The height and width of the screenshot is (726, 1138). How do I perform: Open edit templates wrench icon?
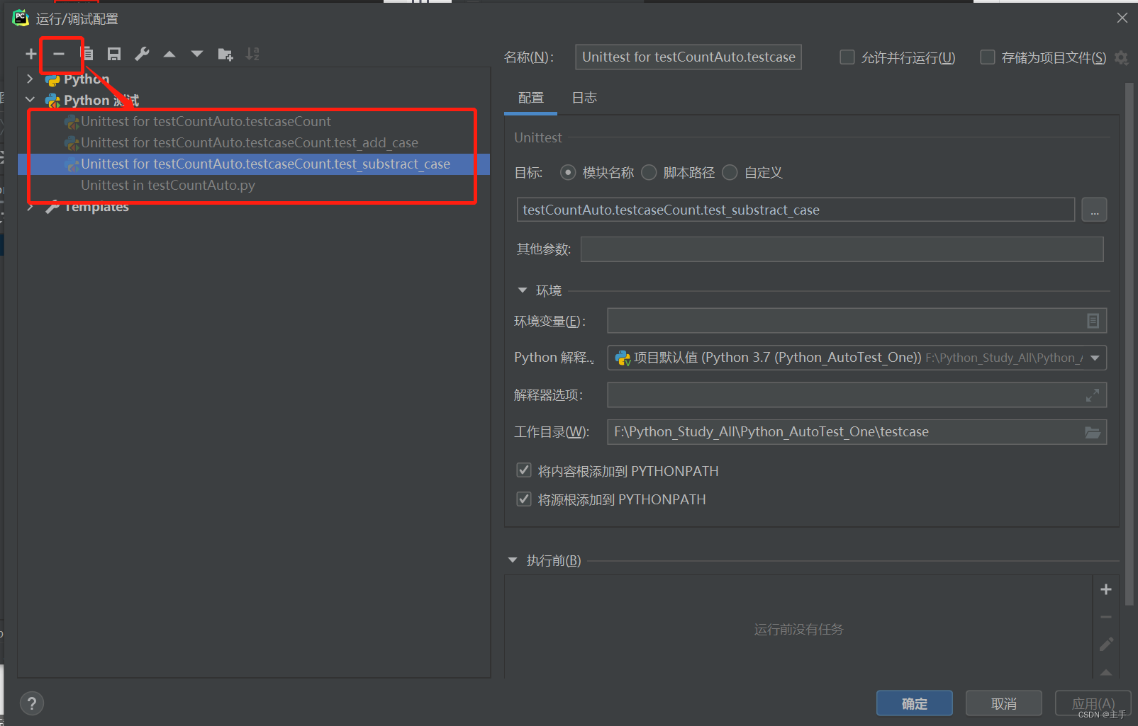click(142, 54)
